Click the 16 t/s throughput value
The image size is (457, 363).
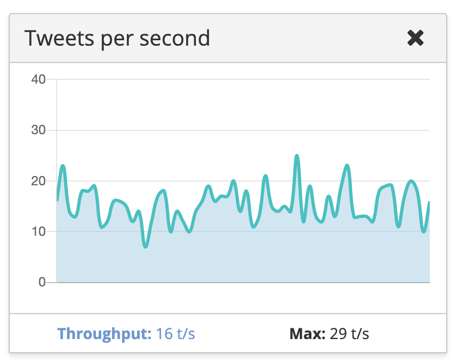point(176,333)
